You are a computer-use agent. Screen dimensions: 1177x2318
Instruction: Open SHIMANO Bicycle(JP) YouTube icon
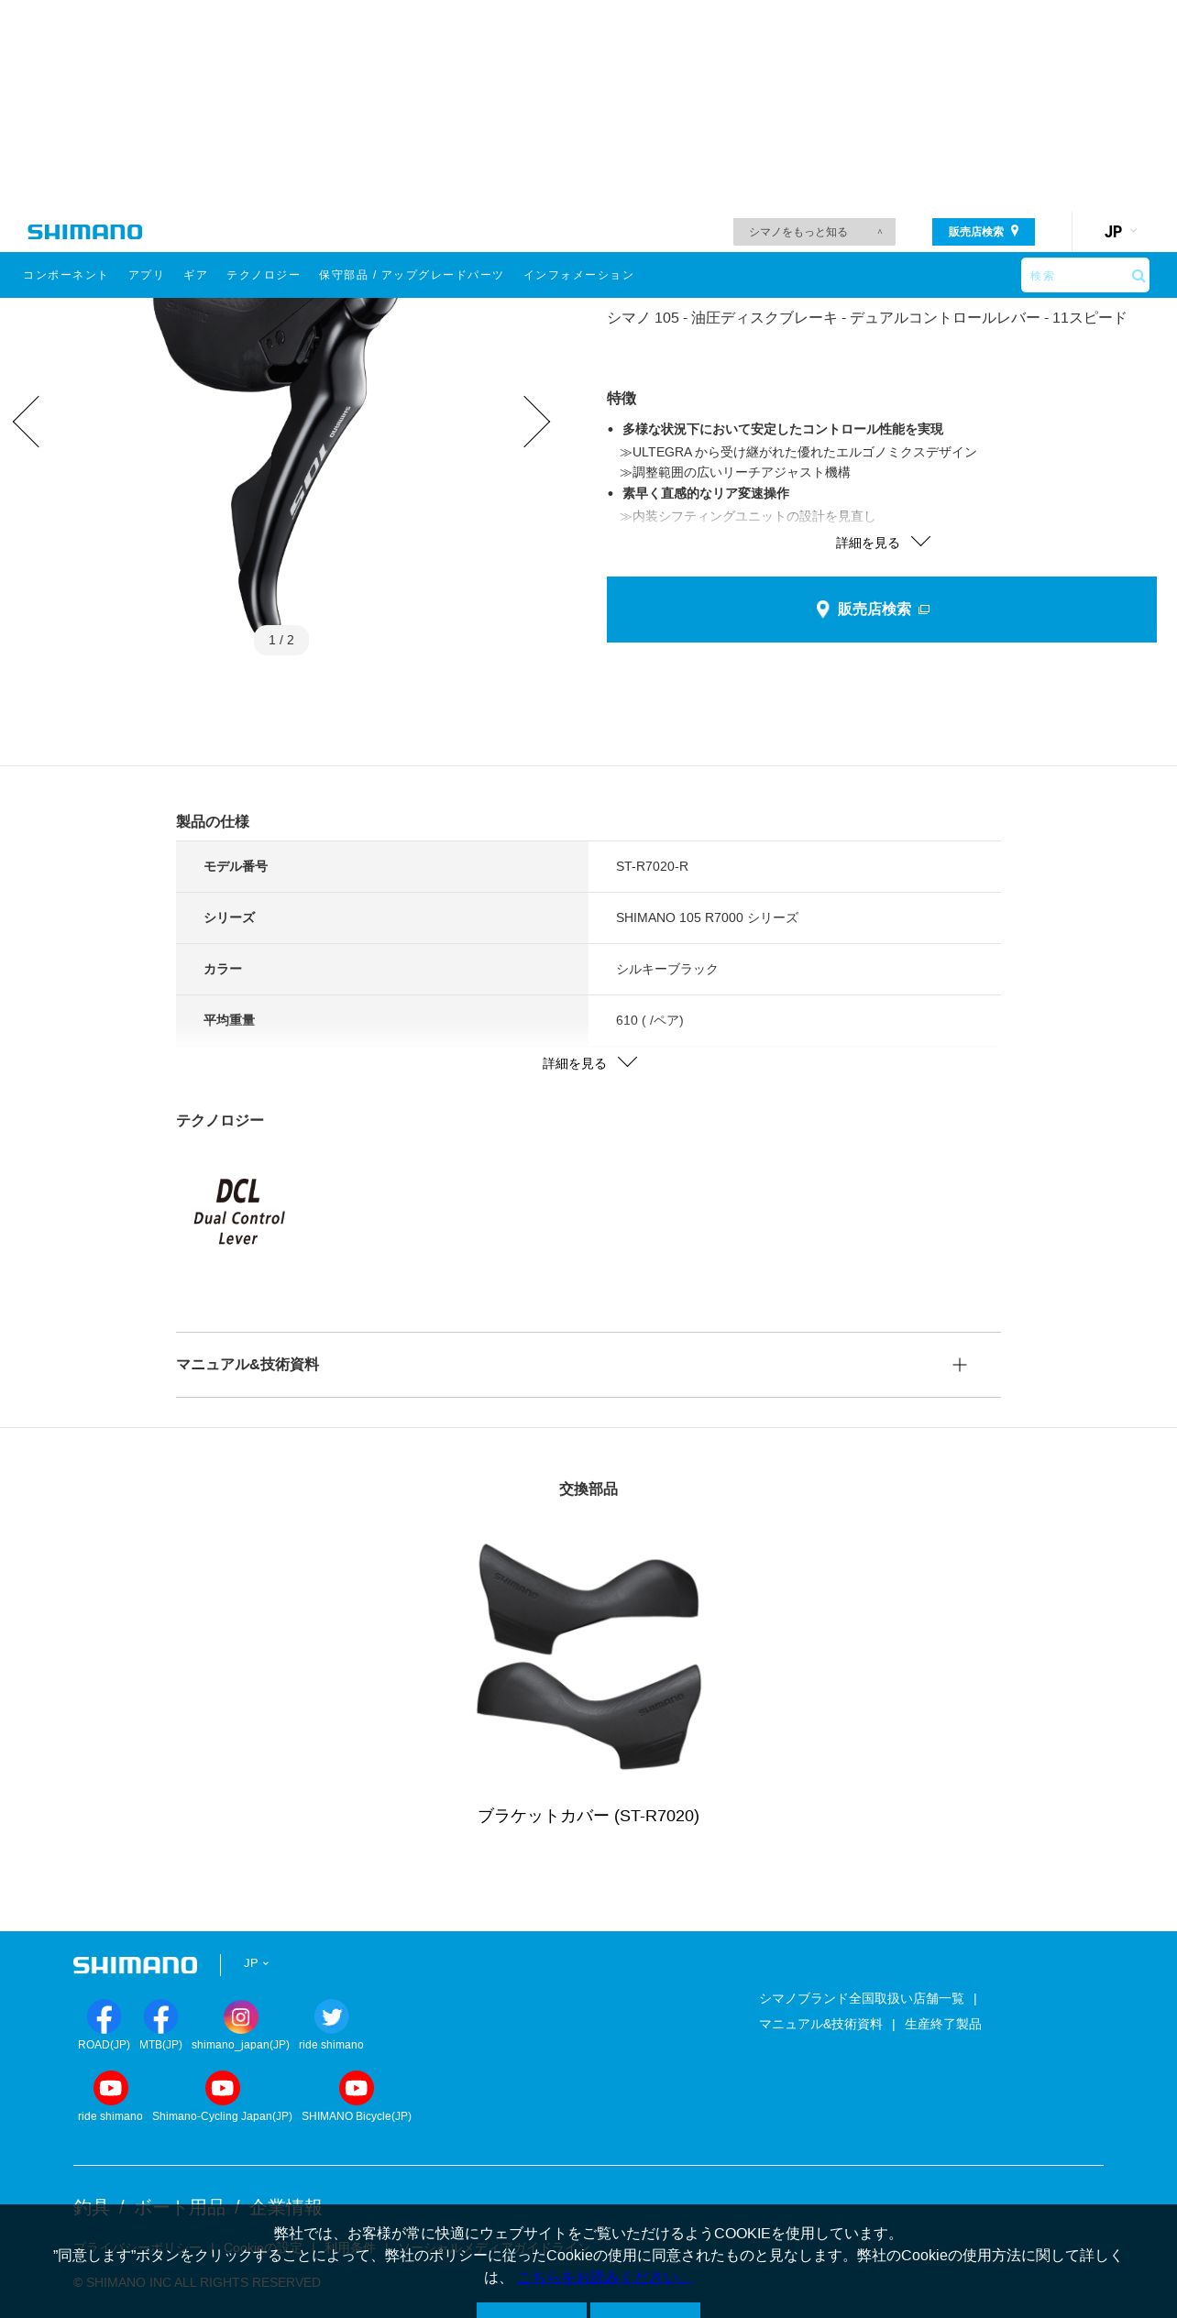coord(356,2088)
